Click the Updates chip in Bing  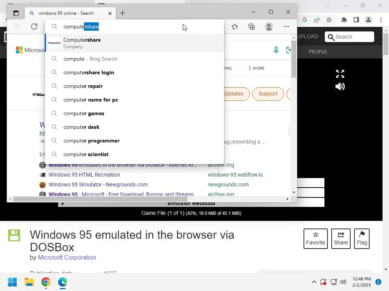(x=234, y=94)
